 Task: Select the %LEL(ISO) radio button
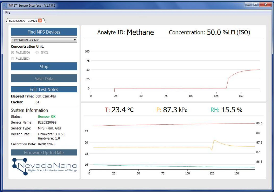[13, 52]
